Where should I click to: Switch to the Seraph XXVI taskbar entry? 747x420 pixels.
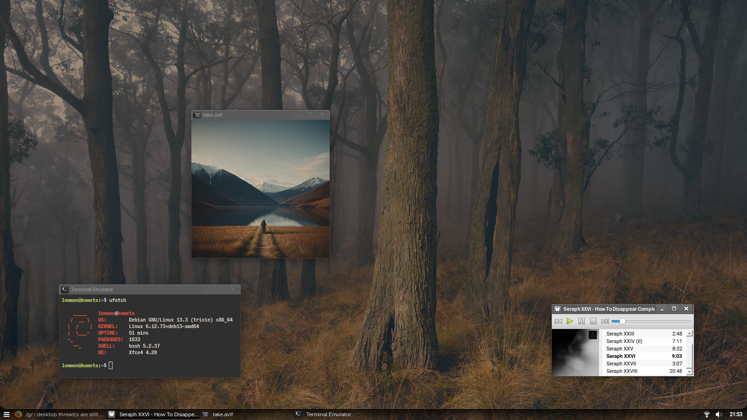(x=154, y=414)
